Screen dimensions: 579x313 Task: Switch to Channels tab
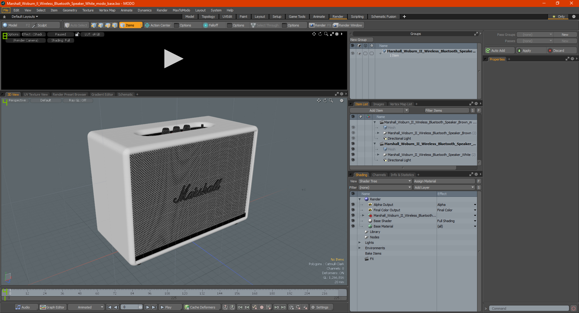379,175
